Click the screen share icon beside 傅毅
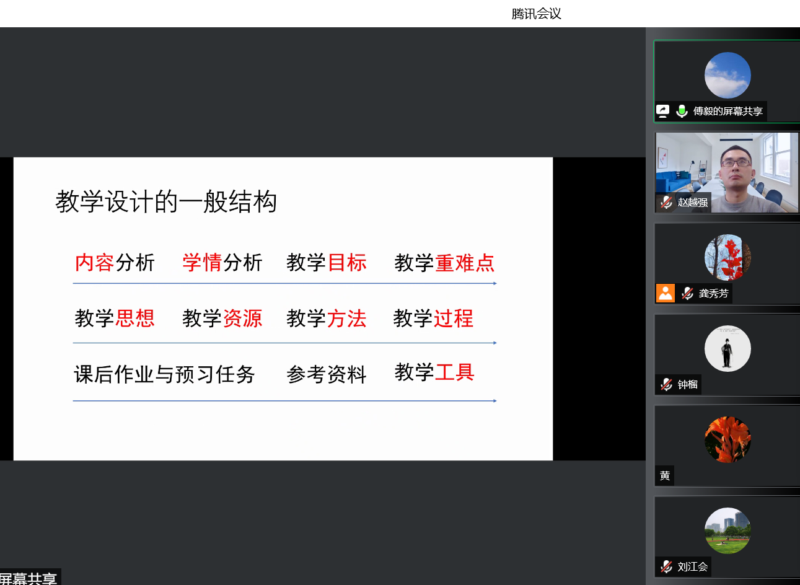Image resolution: width=800 pixels, height=585 pixels. click(x=662, y=111)
